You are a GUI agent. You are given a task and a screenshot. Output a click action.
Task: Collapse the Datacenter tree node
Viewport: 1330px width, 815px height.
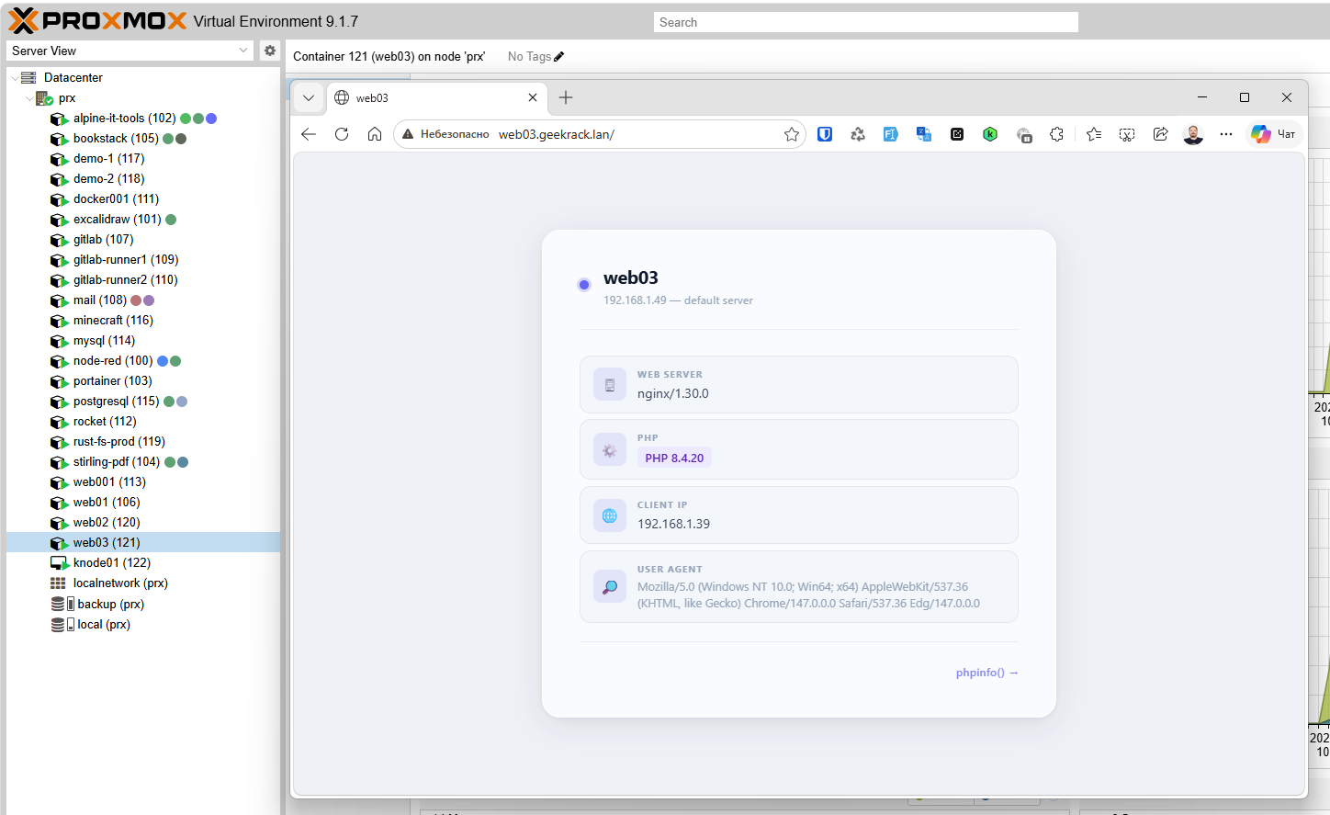[x=15, y=78]
